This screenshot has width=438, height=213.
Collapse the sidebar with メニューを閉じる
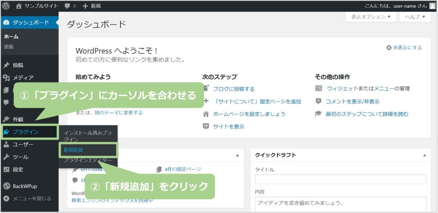(x=27, y=198)
